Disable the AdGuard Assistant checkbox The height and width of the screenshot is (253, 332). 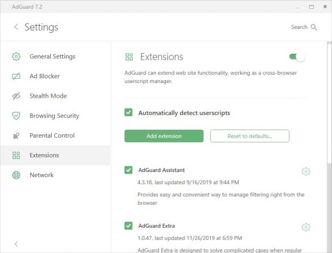point(128,170)
